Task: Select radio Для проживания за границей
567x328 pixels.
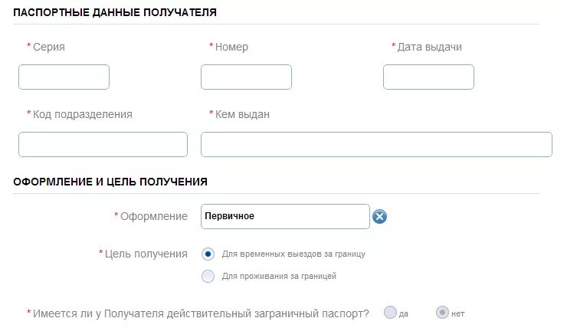Action: (208, 277)
